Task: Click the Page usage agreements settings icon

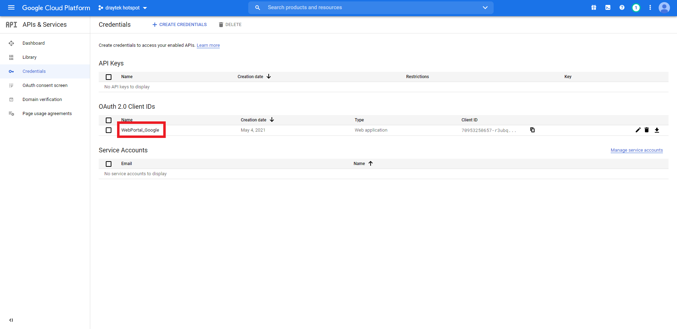Action: [x=11, y=114]
